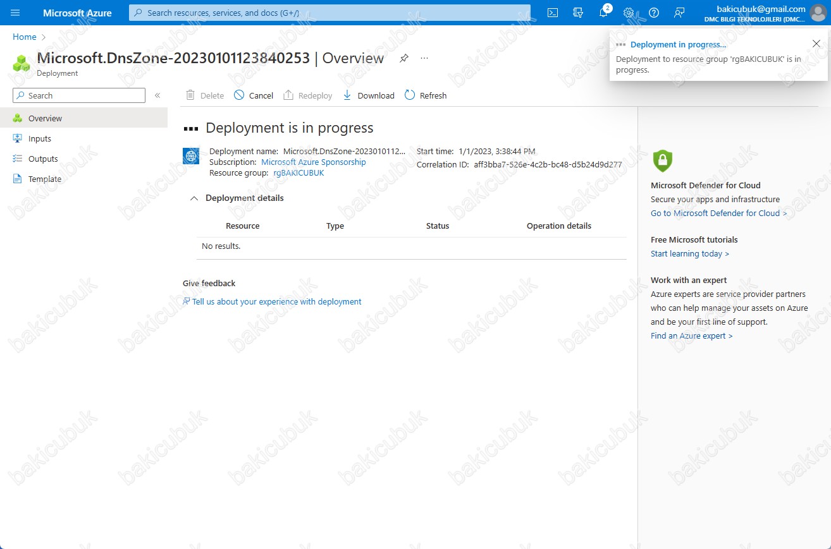Screen dimensions: 831x549
Task: Open the Feedback icon in top bar
Action: click(679, 13)
